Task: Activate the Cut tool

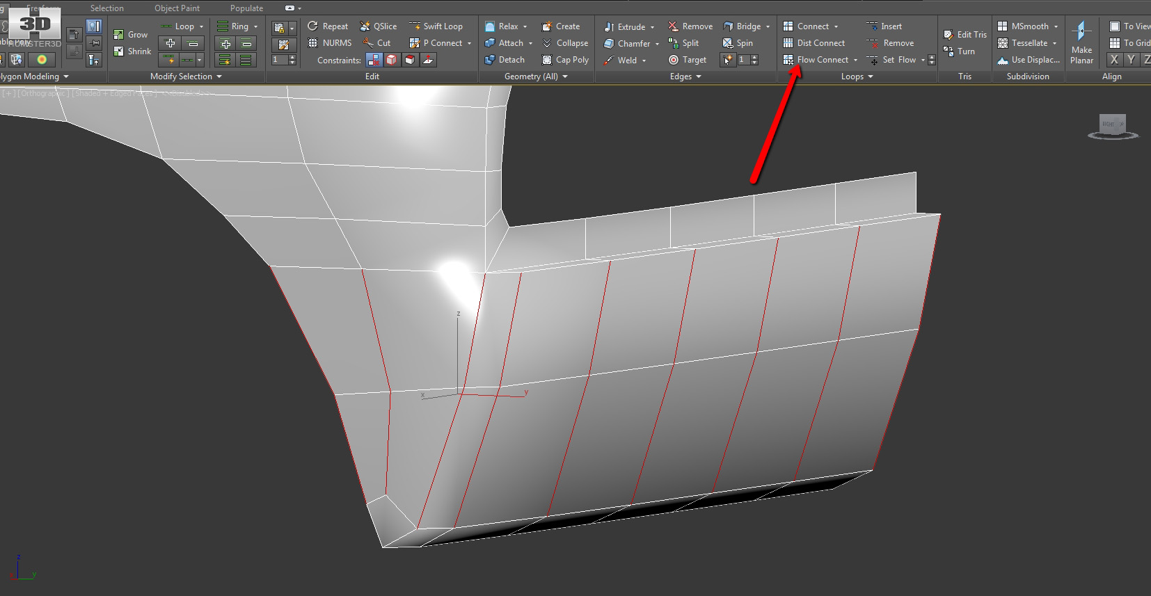Action: click(376, 43)
